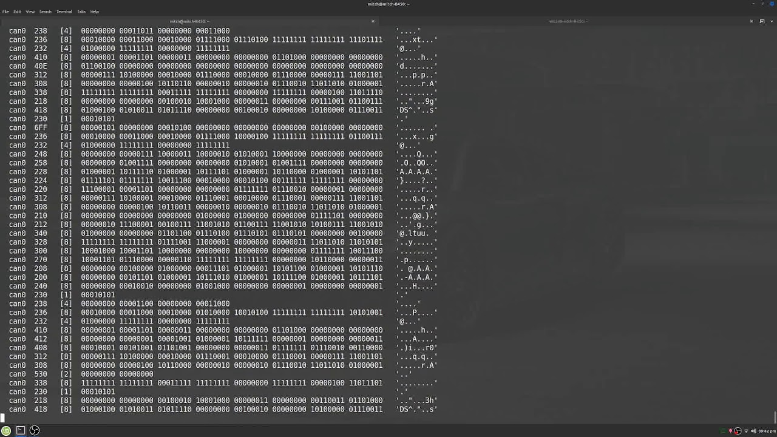Open the volume control in the tray
777x437 pixels.
pyautogui.click(x=753, y=431)
